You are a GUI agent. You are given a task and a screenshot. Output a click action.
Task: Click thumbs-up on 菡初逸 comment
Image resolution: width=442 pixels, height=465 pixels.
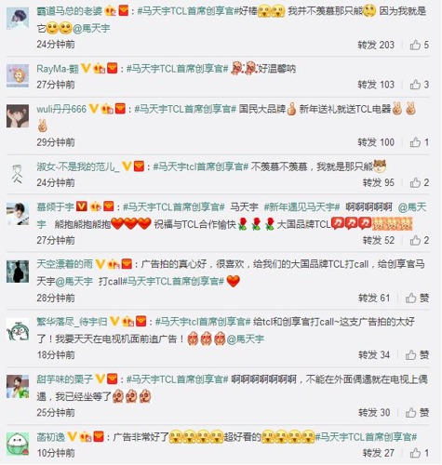coord(415,453)
